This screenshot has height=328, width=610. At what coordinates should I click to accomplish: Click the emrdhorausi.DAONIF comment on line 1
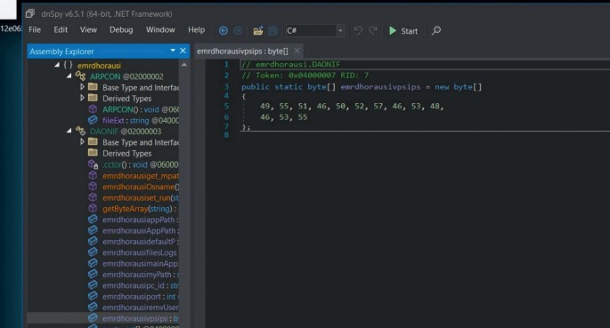click(290, 64)
